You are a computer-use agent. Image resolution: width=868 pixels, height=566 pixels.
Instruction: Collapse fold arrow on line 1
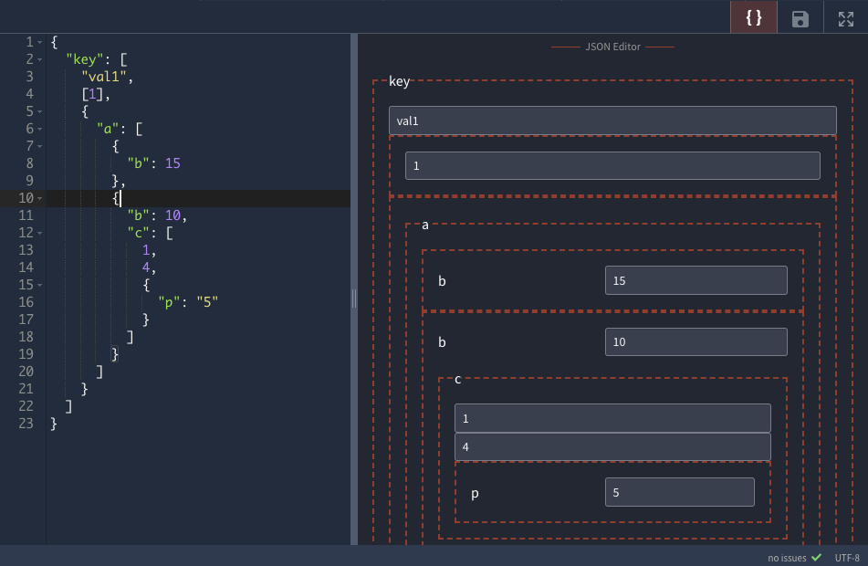tap(40, 42)
